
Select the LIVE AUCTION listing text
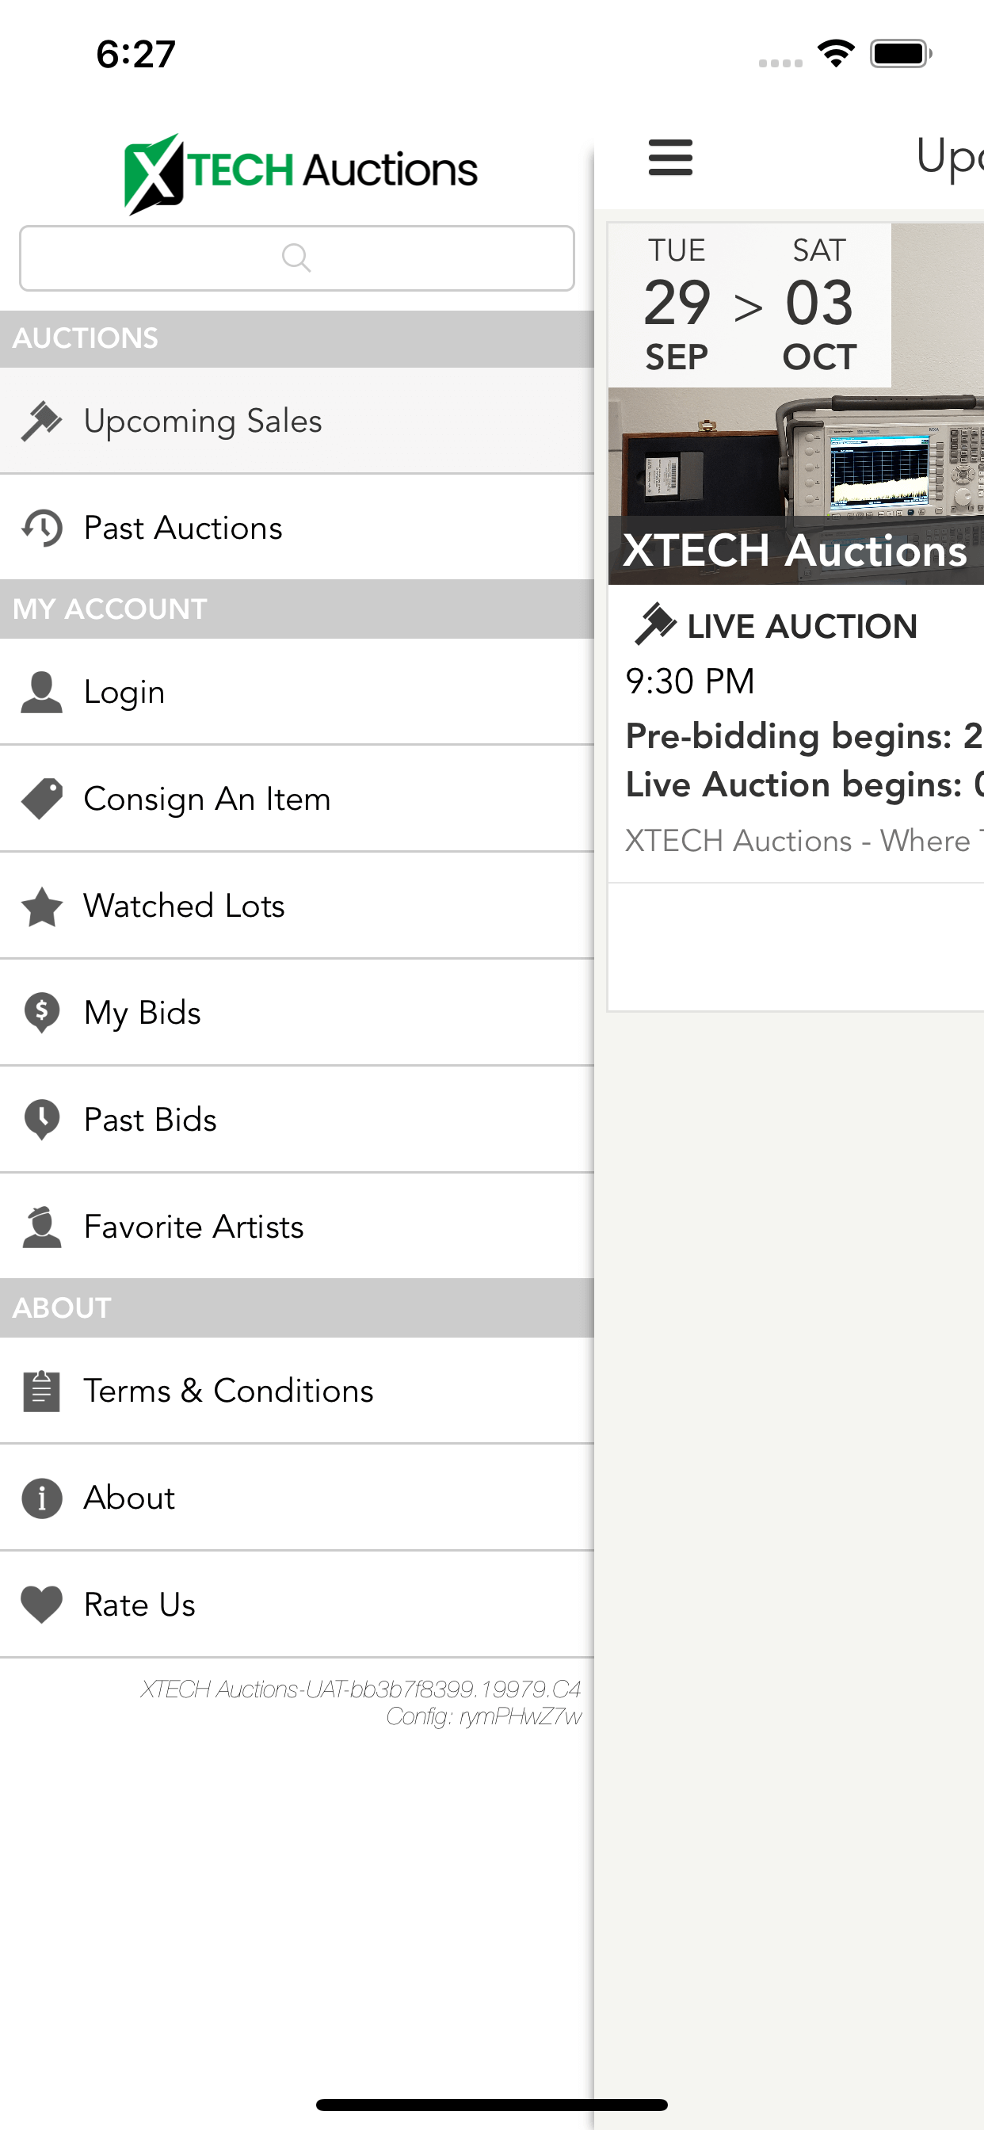[802, 627]
